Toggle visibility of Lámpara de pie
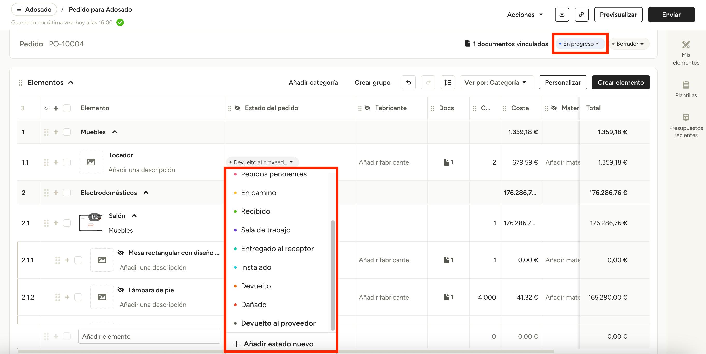This screenshot has width=706, height=354. (121, 290)
